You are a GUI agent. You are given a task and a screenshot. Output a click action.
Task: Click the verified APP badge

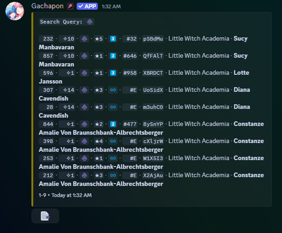(x=87, y=6)
